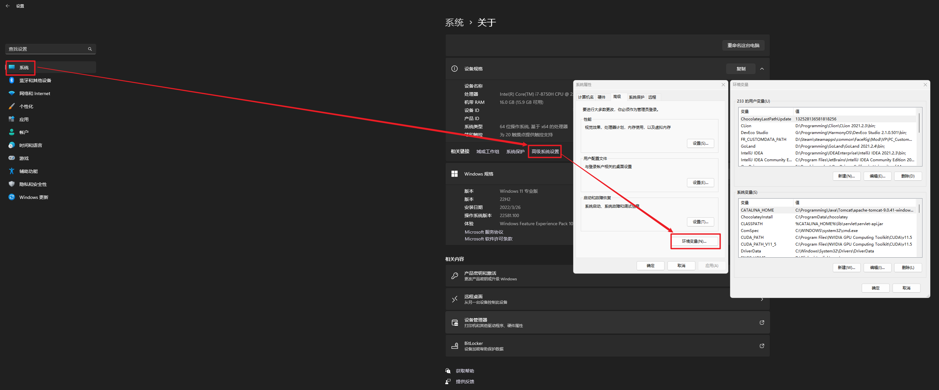Open Domain or workgroup (域或工作组) link

click(x=487, y=152)
